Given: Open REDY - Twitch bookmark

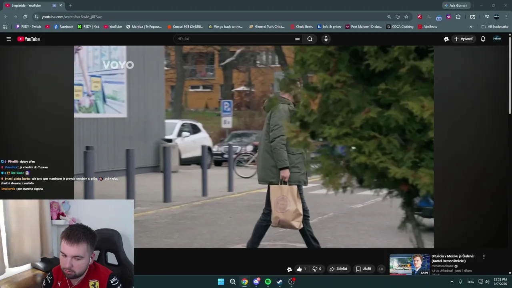Looking at the screenshot, I should (28, 27).
